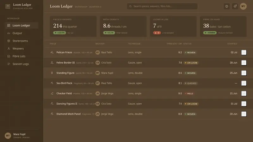Sort by Status column header
253x142 pixels.
pyautogui.click(x=187, y=44)
